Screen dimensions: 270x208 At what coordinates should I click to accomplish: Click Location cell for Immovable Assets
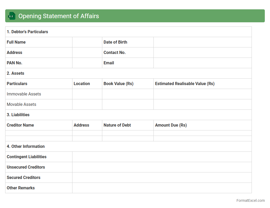[87, 94]
